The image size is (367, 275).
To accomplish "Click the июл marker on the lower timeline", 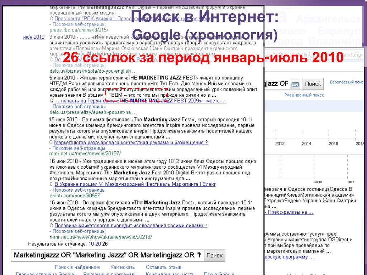I will click(318, 182).
